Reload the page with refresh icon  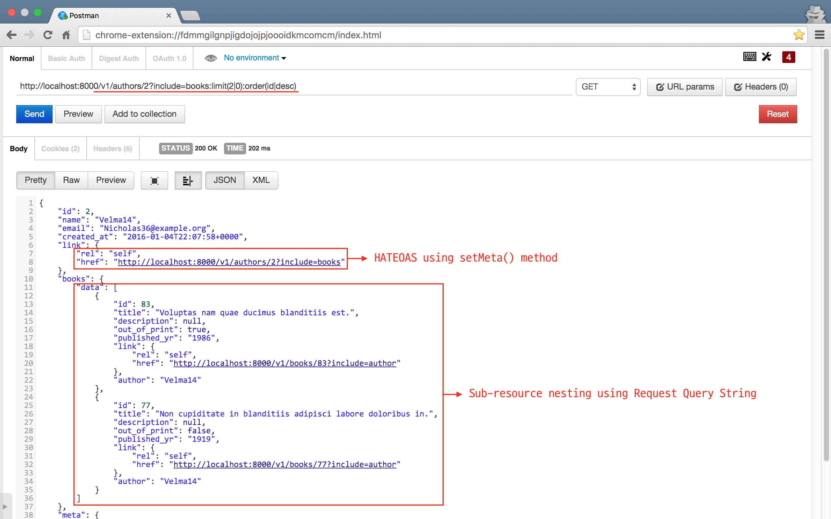point(48,35)
